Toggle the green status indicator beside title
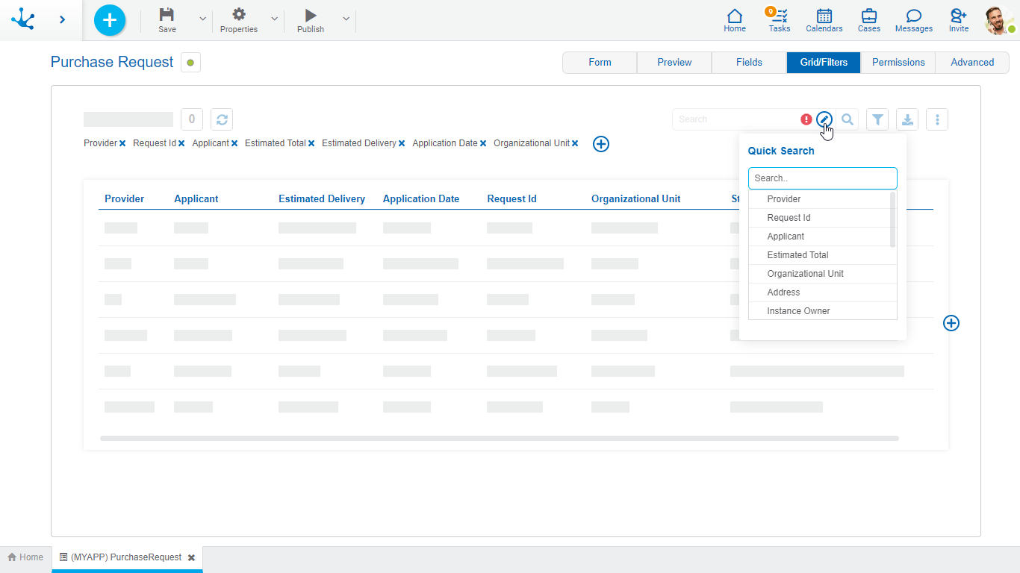 (190, 63)
